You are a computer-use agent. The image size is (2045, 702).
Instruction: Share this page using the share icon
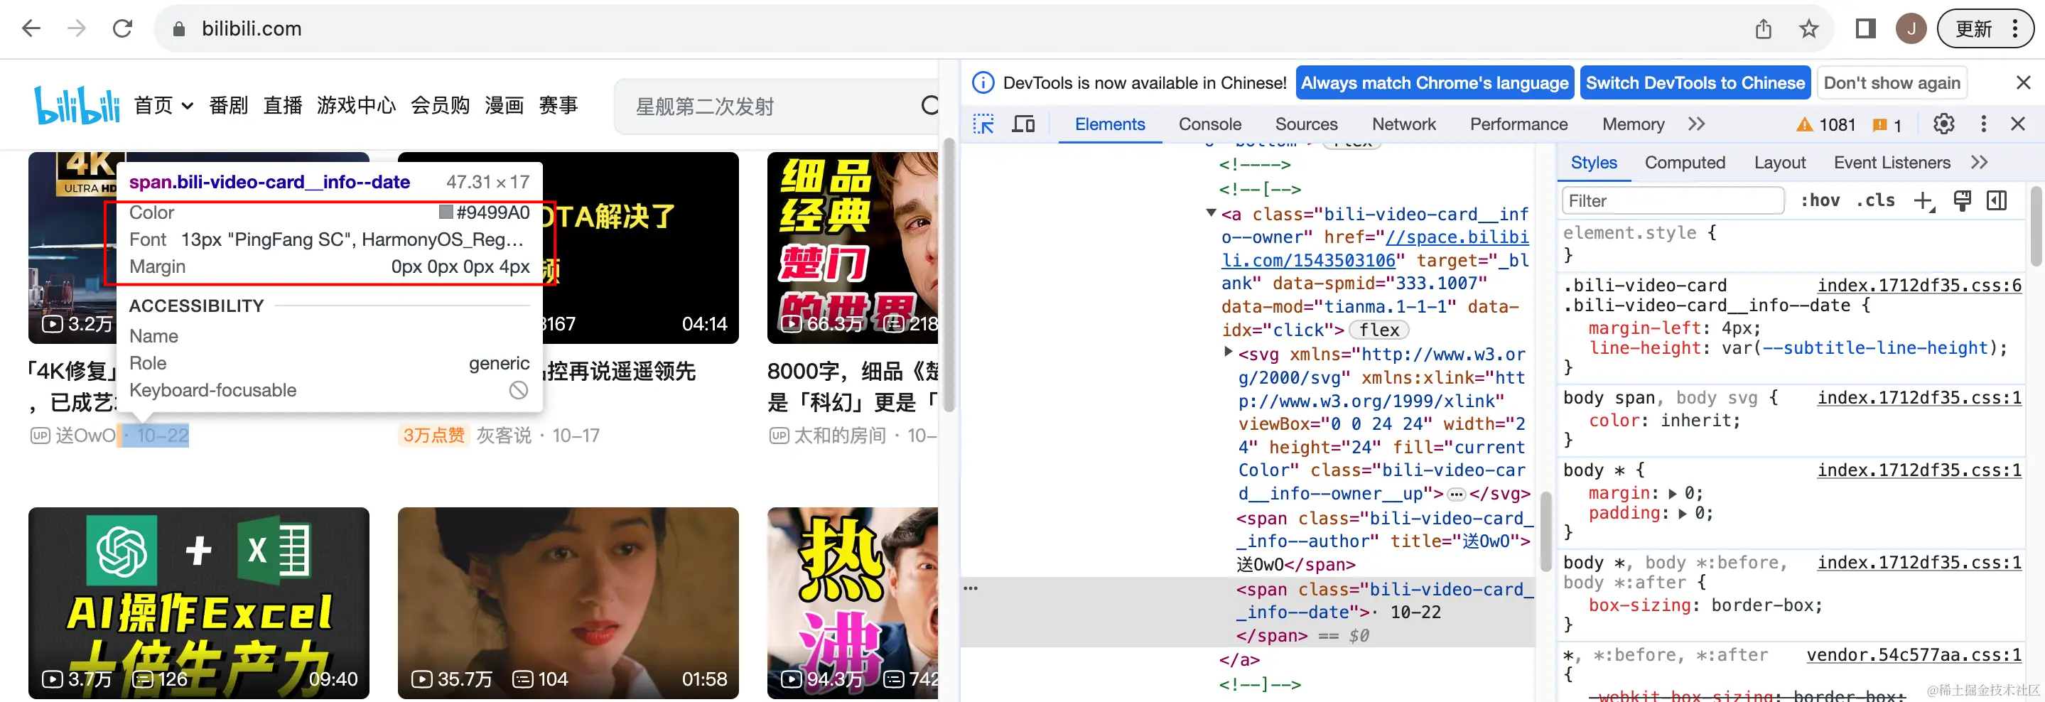pos(1763,29)
